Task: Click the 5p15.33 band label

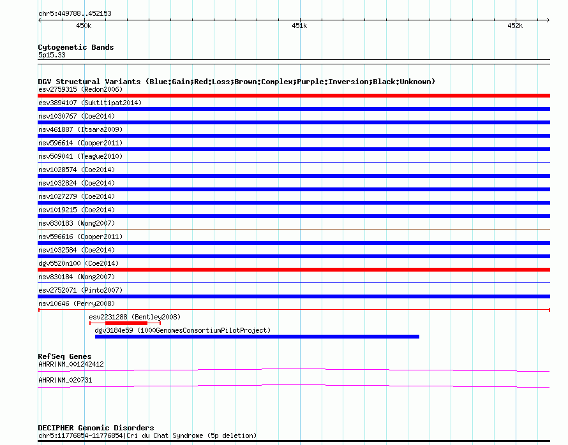Action: [x=52, y=55]
